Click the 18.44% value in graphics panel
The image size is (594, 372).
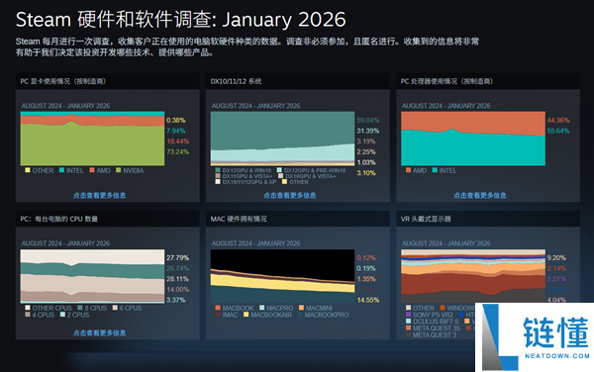[177, 141]
